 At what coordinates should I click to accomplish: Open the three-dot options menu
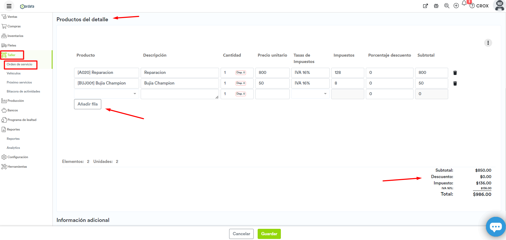click(488, 43)
